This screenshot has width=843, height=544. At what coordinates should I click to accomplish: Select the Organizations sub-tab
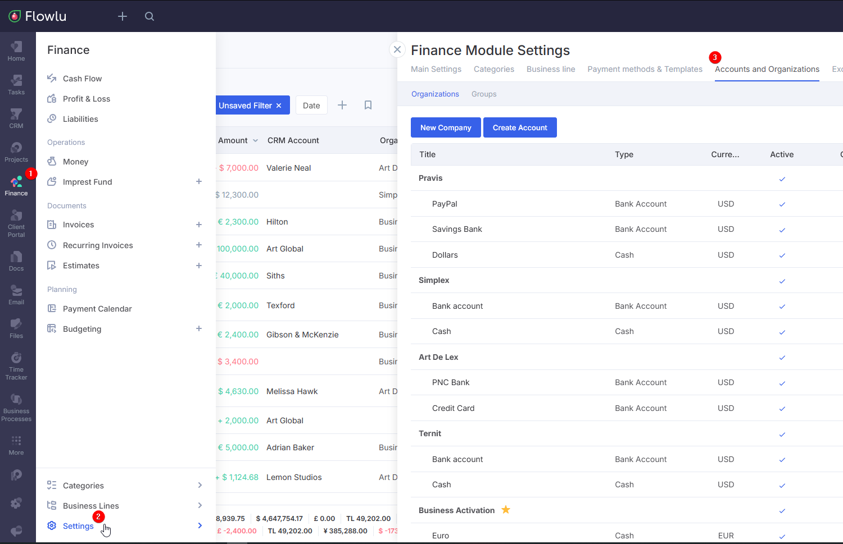pos(435,94)
